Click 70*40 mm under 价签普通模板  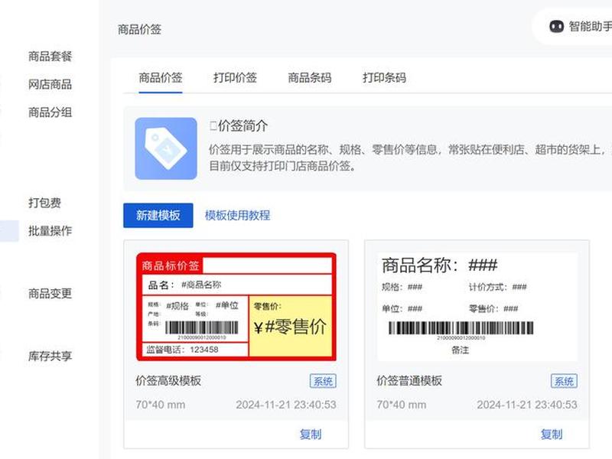click(401, 405)
